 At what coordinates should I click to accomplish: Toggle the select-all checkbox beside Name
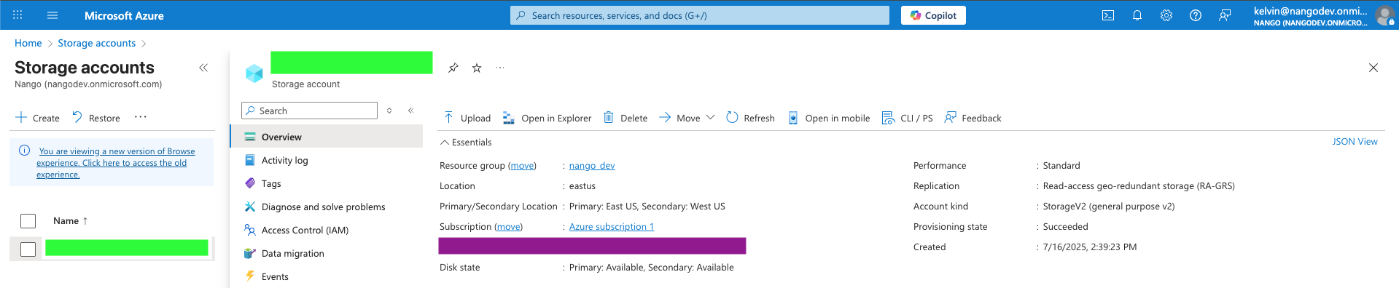28,221
